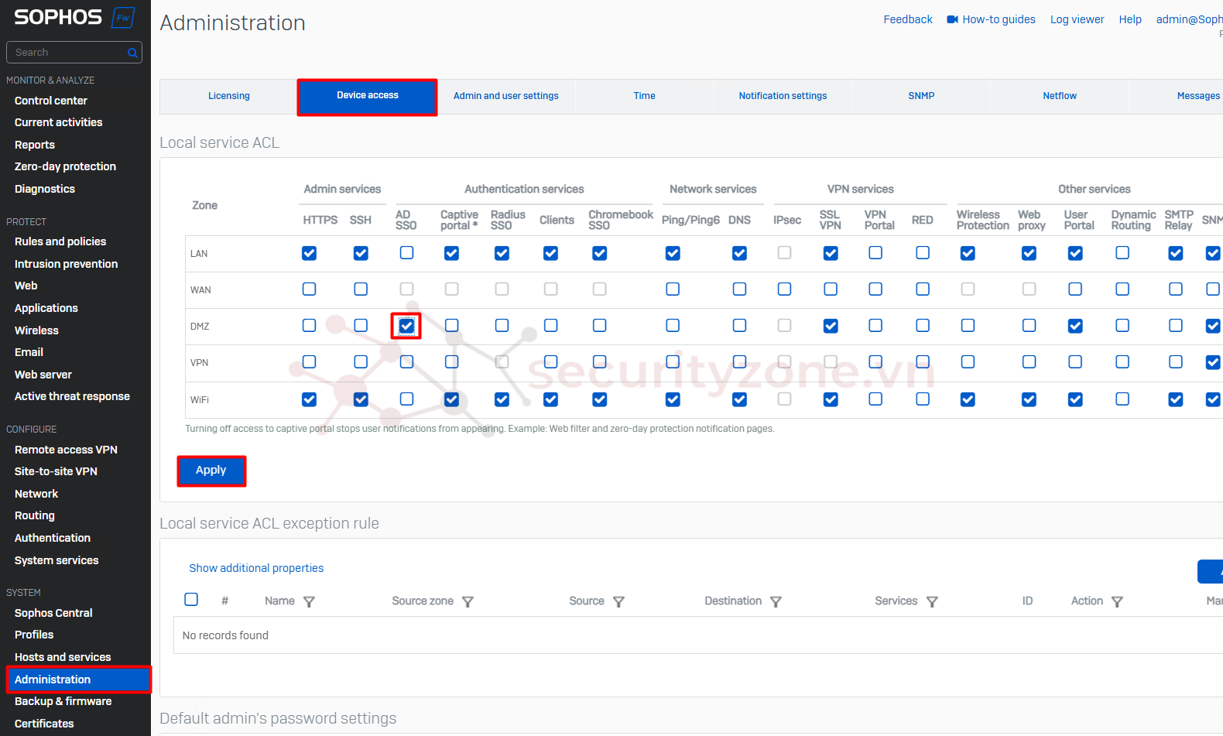Image resolution: width=1223 pixels, height=736 pixels.
Task: Open the Help link
Action: tap(1130, 19)
